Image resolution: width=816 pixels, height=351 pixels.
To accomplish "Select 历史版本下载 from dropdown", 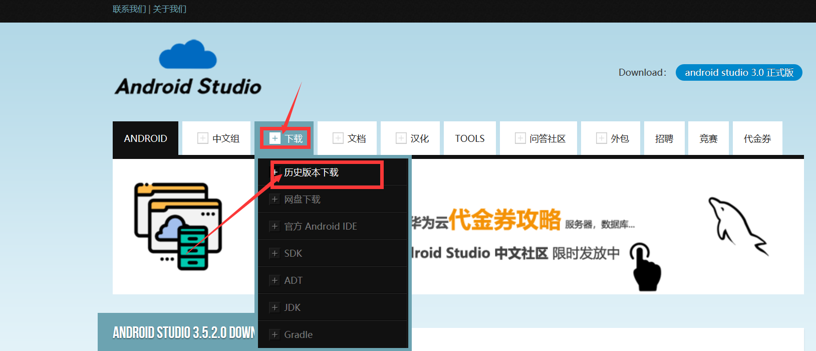I will (x=333, y=172).
